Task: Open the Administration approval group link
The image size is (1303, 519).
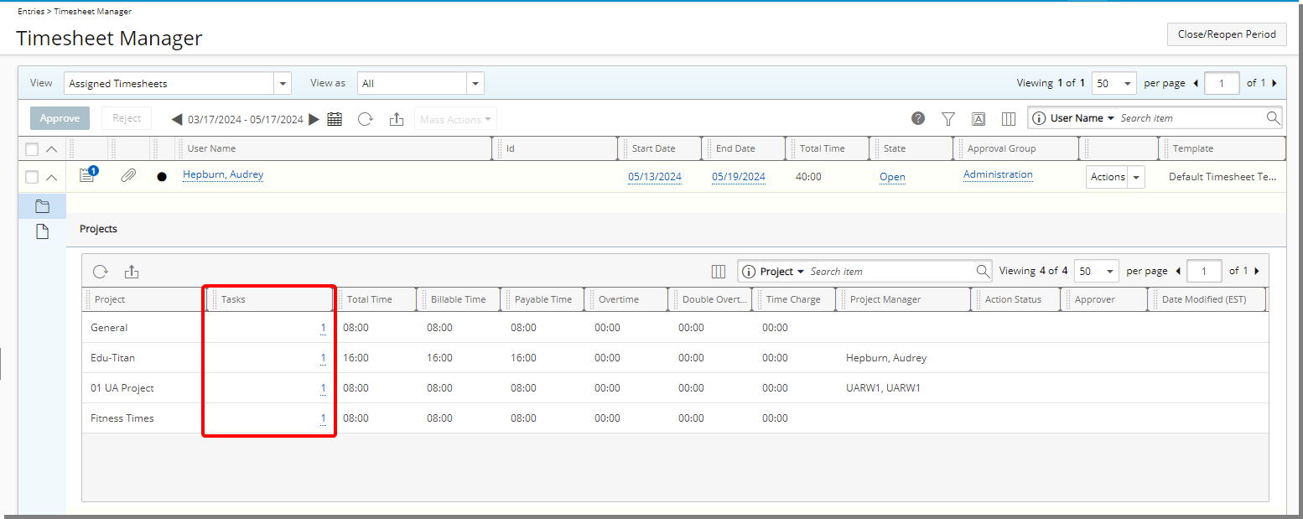Action: coord(998,174)
